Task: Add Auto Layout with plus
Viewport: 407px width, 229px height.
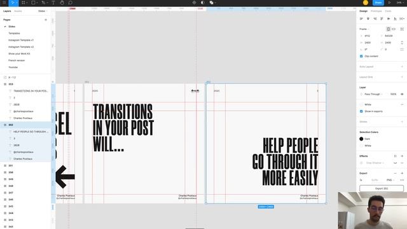Action: [402, 67]
